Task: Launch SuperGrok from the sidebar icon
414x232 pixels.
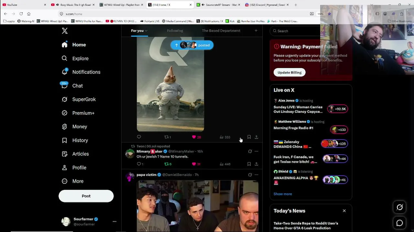Action: coord(65,99)
